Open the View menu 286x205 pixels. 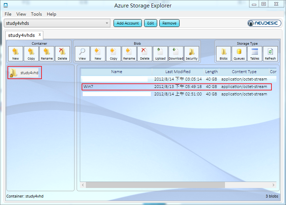pyautogui.click(x=21, y=14)
